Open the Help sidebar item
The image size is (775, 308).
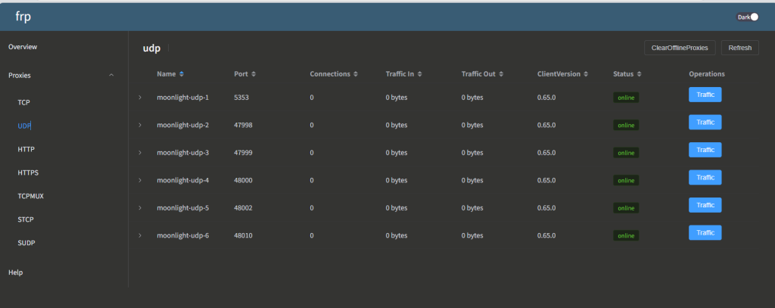[x=16, y=272]
